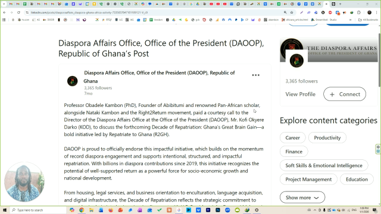Open the Chrome profile avatar
Viewport: 381px width, 214px height.
369,12
